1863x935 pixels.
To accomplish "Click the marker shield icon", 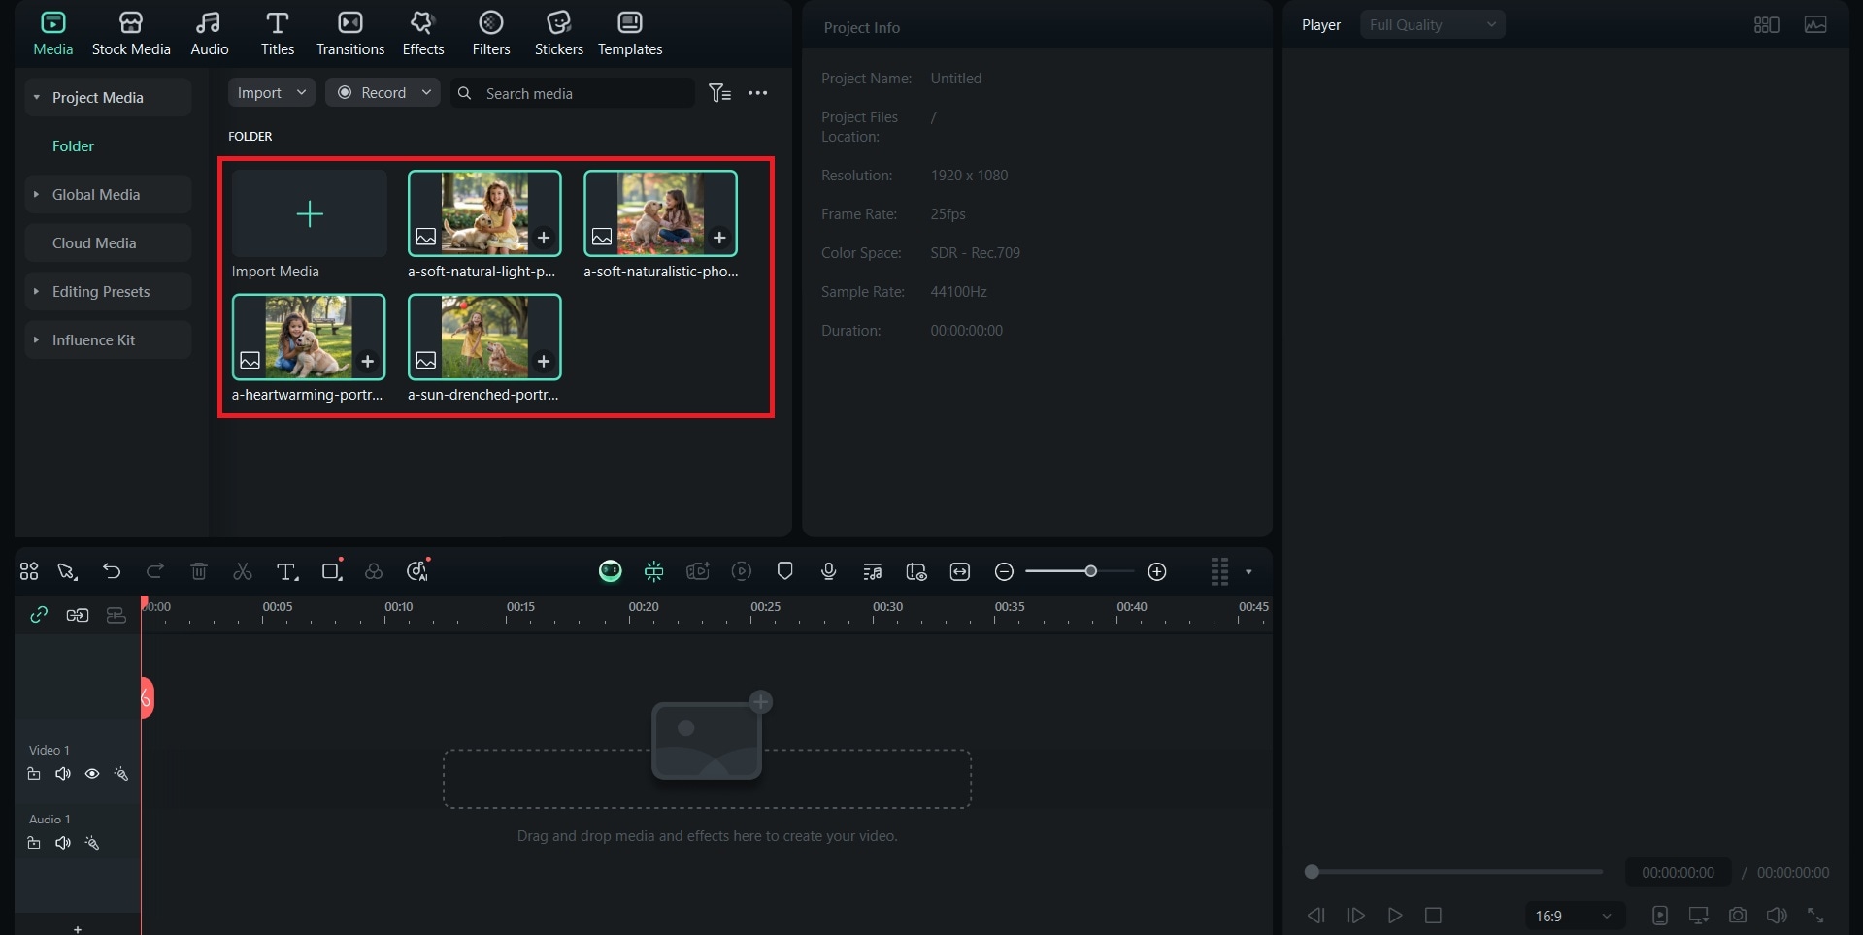I will pos(785,571).
